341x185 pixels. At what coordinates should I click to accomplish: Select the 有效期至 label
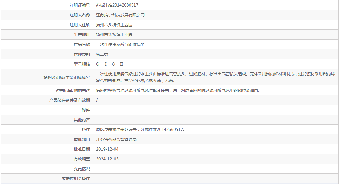coord(82,159)
